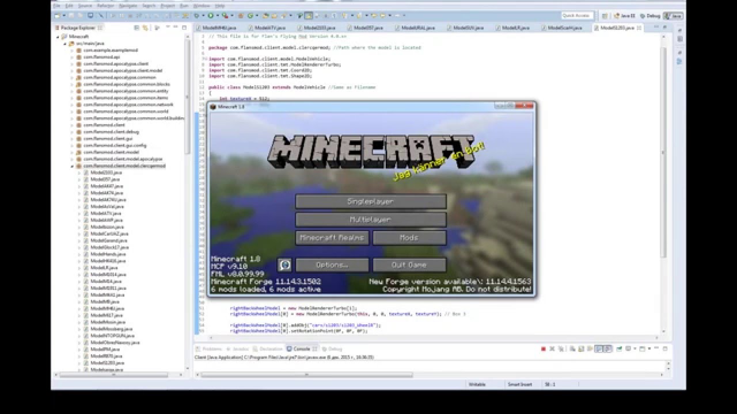737x414 pixels.
Task: Switch to the Declaration tab
Action: [x=268, y=348]
